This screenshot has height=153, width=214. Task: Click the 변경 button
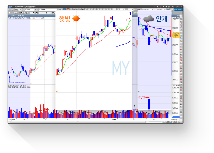17,10
